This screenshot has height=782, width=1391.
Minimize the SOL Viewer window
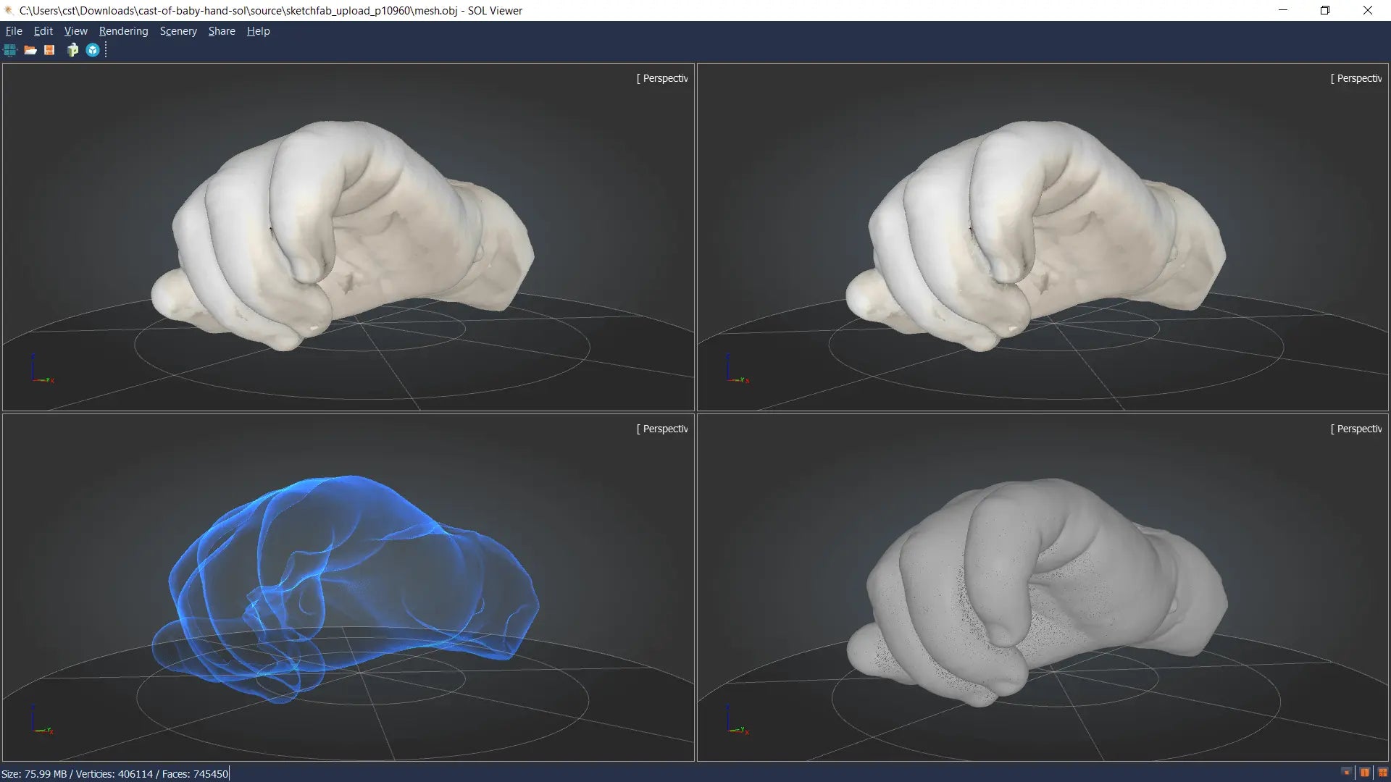[x=1283, y=10]
